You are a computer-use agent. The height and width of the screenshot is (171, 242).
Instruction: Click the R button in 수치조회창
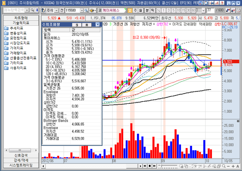pos(87,25)
